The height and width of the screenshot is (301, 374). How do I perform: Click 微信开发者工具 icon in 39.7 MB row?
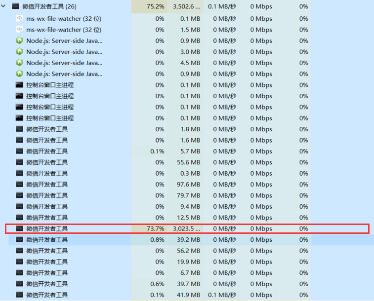pos(19,284)
